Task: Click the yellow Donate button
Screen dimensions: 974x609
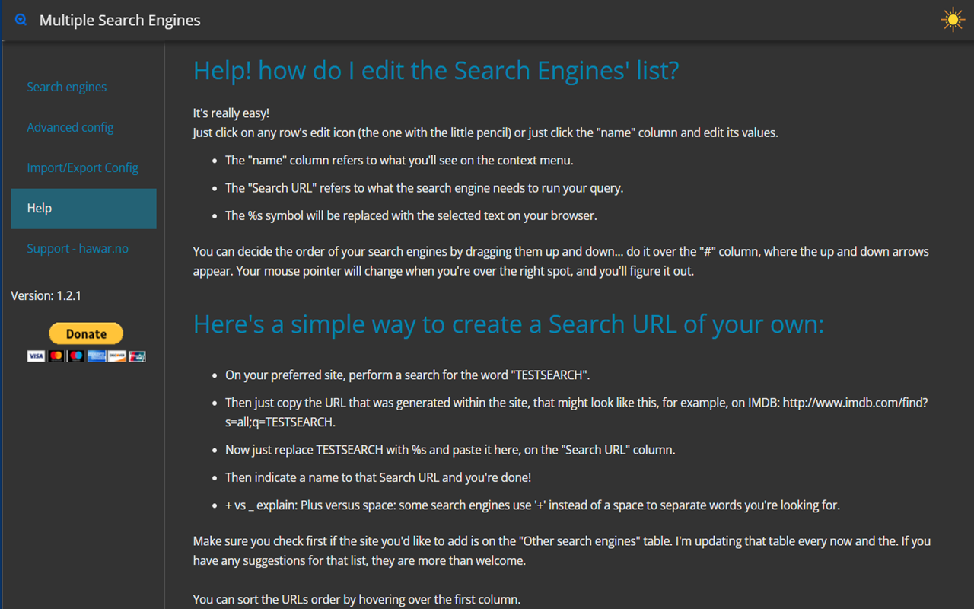Action: click(86, 333)
